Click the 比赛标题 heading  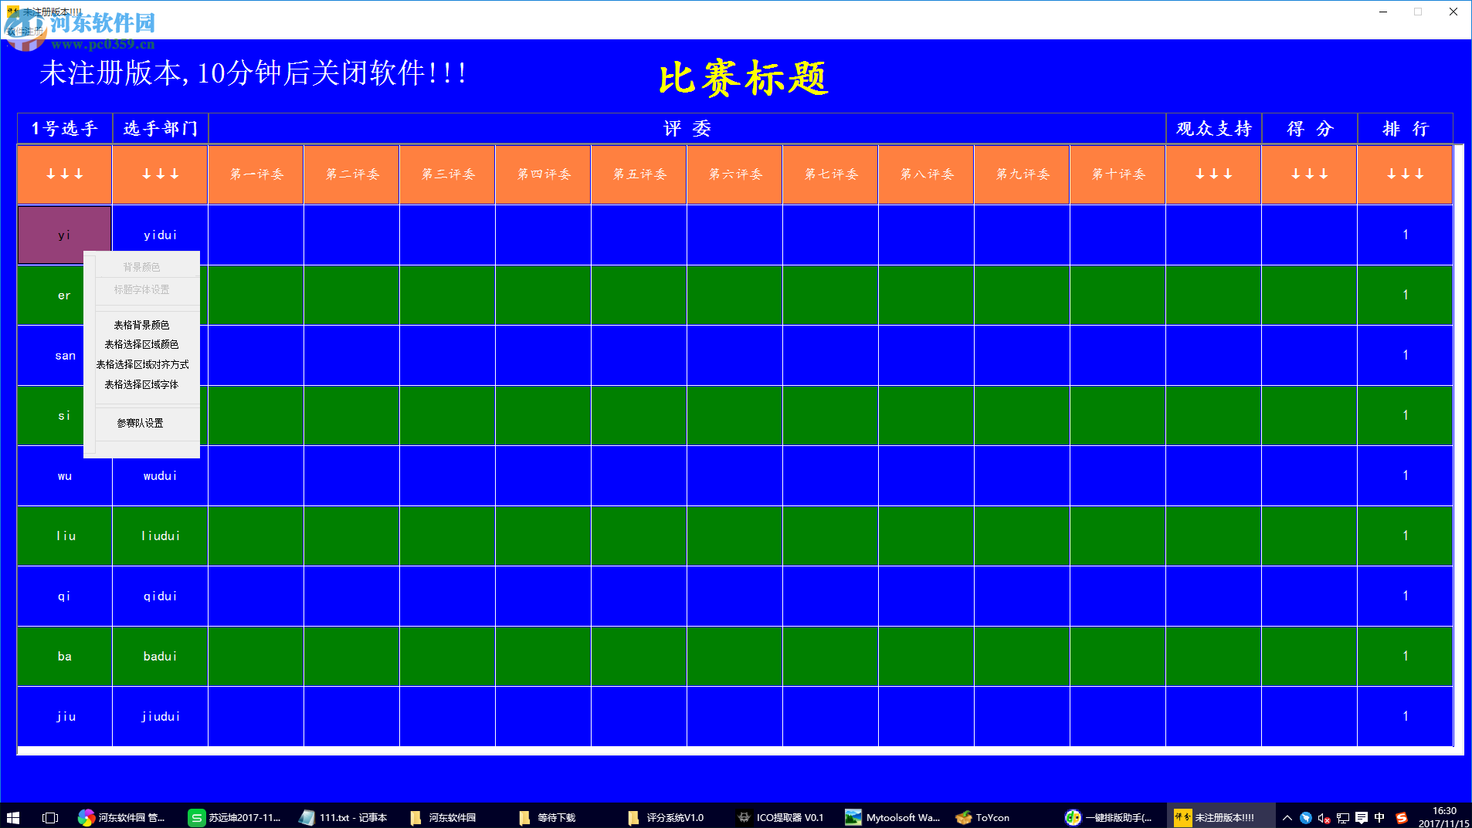(743, 79)
